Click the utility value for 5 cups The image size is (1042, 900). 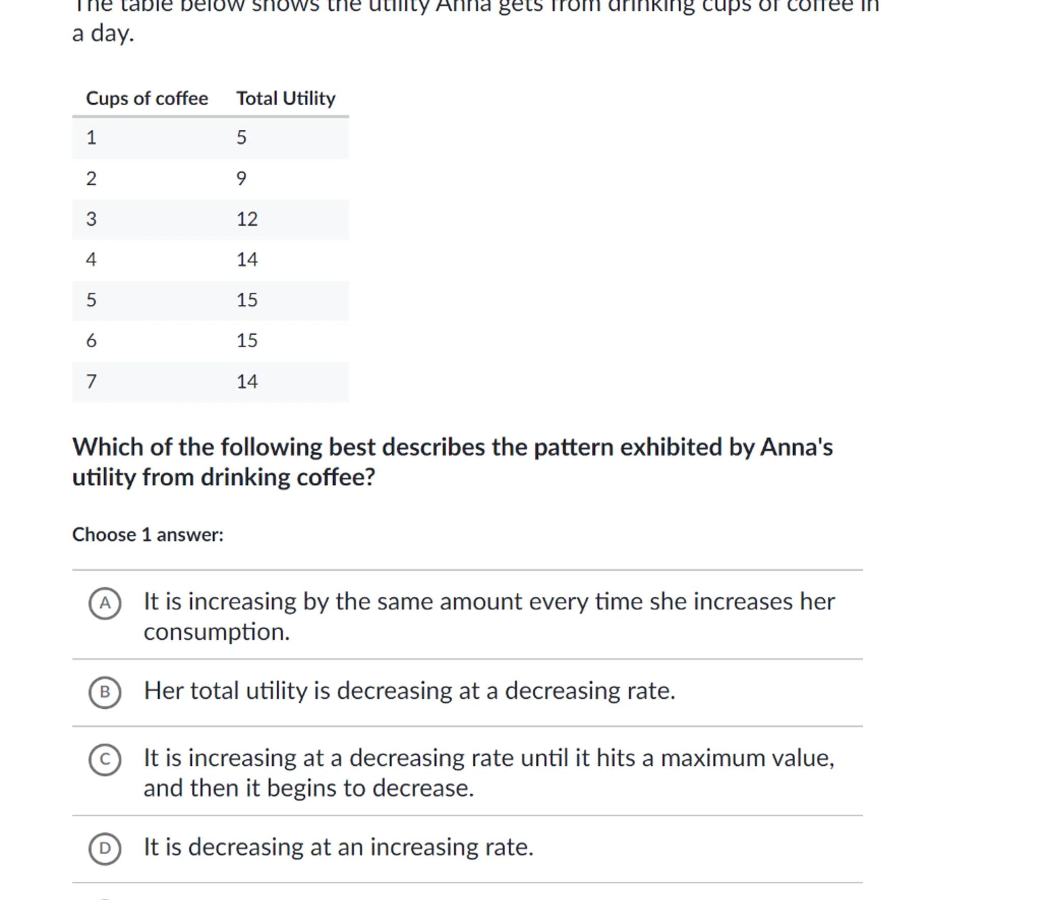point(247,300)
